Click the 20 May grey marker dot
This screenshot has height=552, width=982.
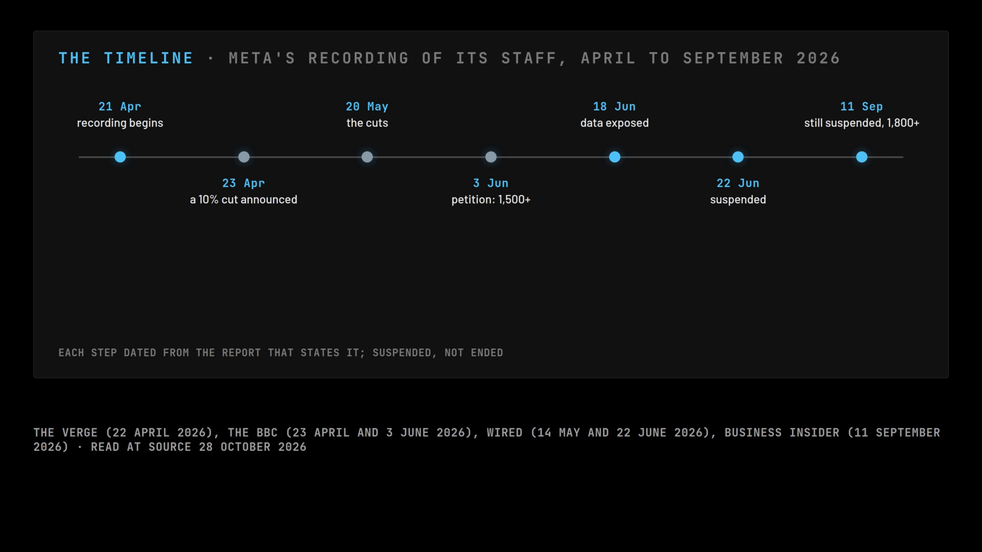click(x=367, y=157)
